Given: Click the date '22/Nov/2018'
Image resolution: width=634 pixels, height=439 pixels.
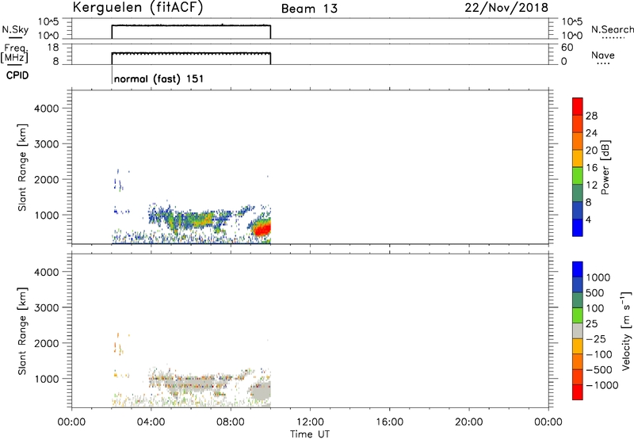Looking at the screenshot, I should click(x=506, y=8).
